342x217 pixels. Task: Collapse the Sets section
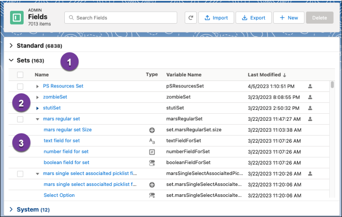click(x=11, y=60)
